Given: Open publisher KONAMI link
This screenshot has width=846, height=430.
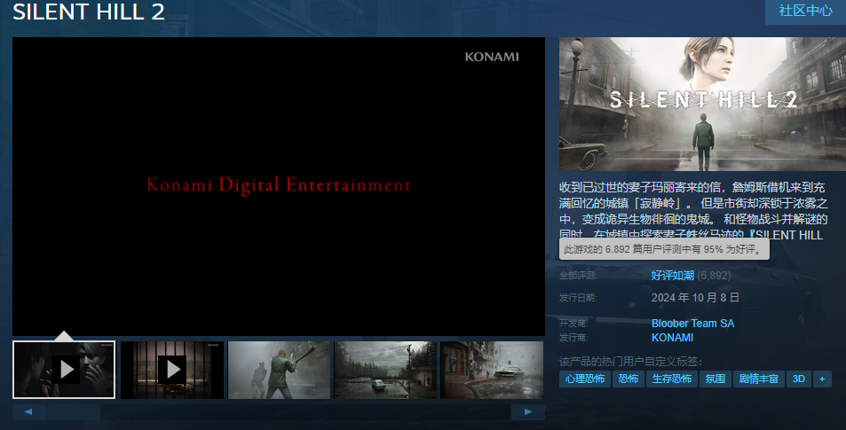Looking at the screenshot, I should pos(672,337).
